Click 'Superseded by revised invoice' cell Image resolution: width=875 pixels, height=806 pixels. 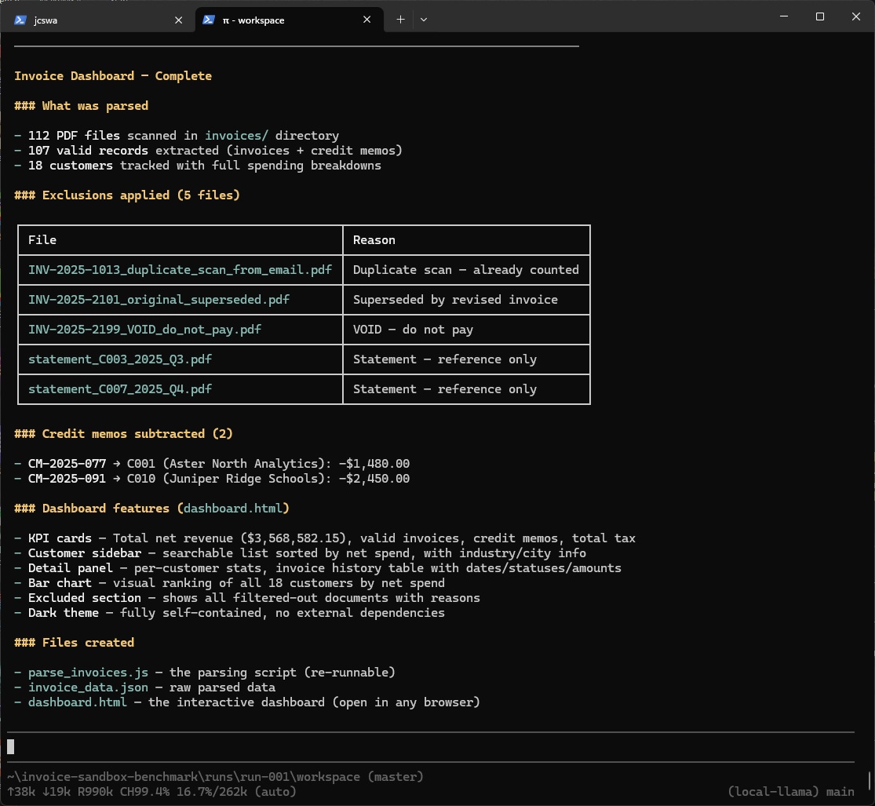455,300
